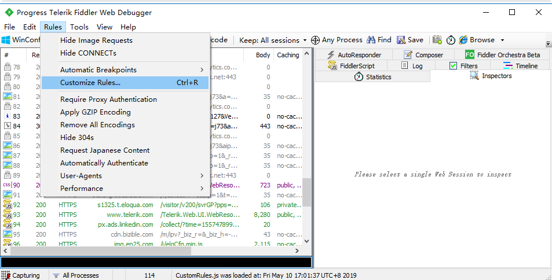Screen dimensions: 552x280
Task: Open the Tools menu
Action: (79, 27)
